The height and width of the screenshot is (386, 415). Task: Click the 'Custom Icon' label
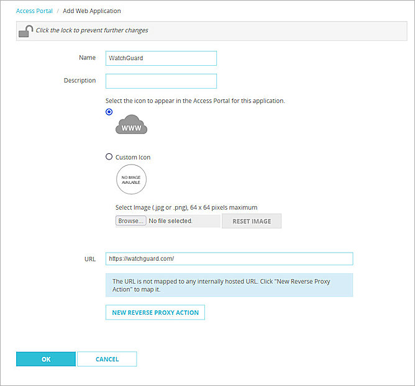133,157
